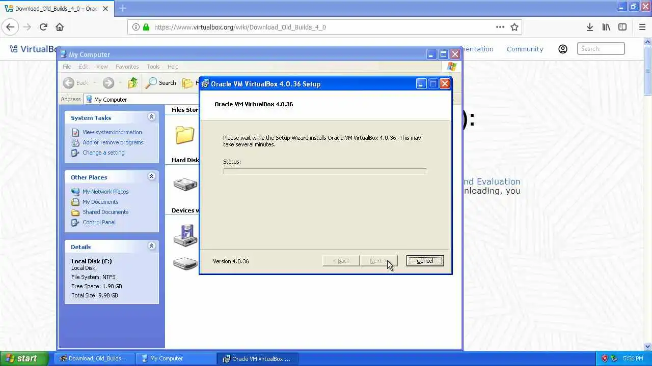Open Favorites menu in My Computer

pyautogui.click(x=127, y=67)
